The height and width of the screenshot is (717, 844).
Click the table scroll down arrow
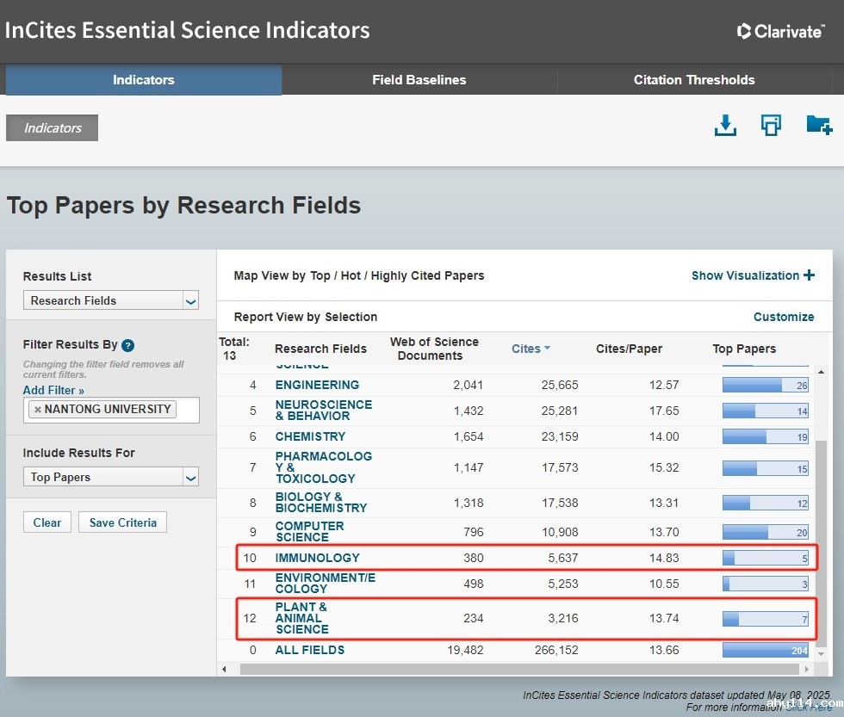821,653
